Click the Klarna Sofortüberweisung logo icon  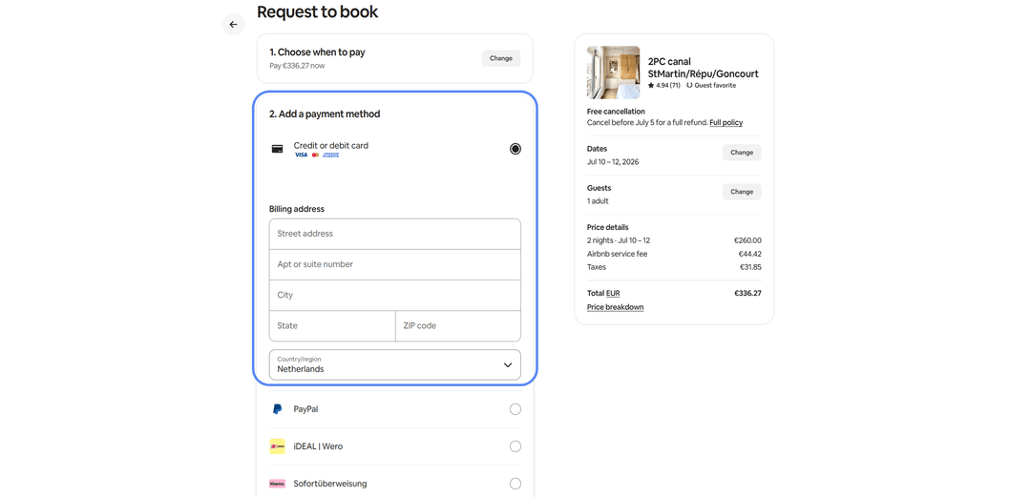coord(278,484)
